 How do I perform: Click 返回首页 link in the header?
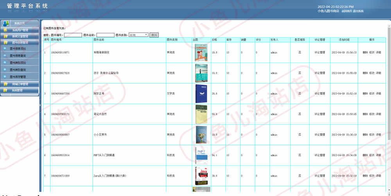click(347, 11)
